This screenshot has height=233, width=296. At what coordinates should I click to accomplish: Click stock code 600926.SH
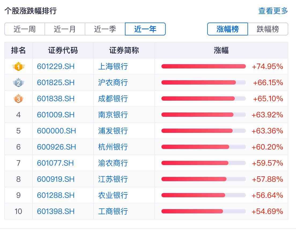click(57, 147)
